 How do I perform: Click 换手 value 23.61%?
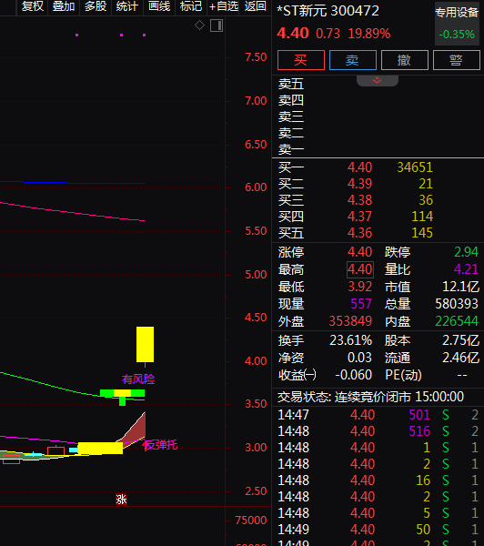(350, 340)
